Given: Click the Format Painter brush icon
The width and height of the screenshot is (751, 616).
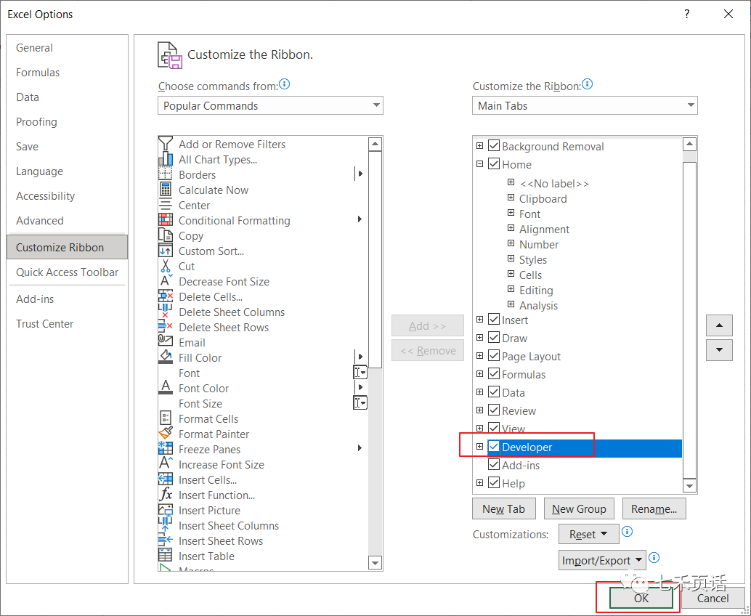Looking at the screenshot, I should [x=166, y=433].
